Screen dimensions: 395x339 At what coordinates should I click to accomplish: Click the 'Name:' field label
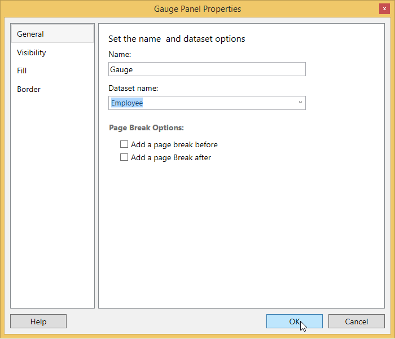coord(120,55)
